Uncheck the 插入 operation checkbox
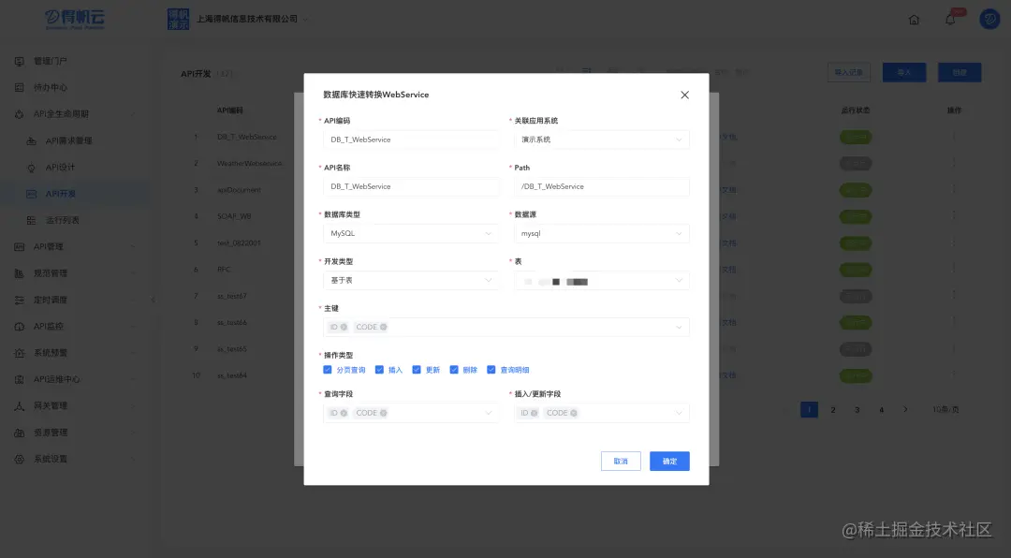 pos(379,370)
